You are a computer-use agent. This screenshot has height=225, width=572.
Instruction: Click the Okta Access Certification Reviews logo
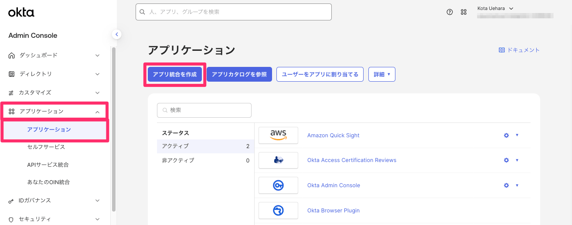(x=278, y=160)
